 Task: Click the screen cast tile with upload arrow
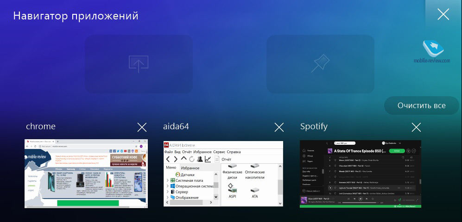[x=139, y=64]
